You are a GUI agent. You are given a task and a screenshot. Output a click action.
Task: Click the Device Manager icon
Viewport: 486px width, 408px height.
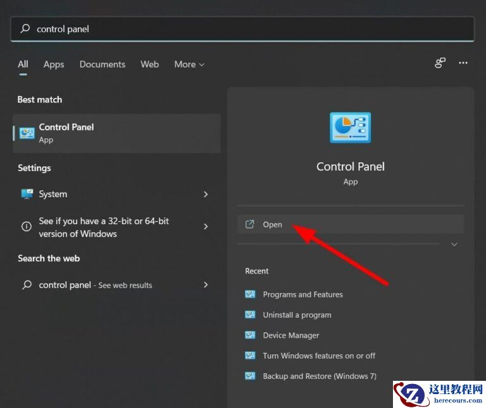(x=250, y=335)
